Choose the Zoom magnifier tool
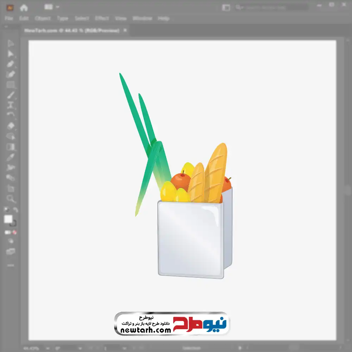 pyautogui.click(x=11, y=199)
